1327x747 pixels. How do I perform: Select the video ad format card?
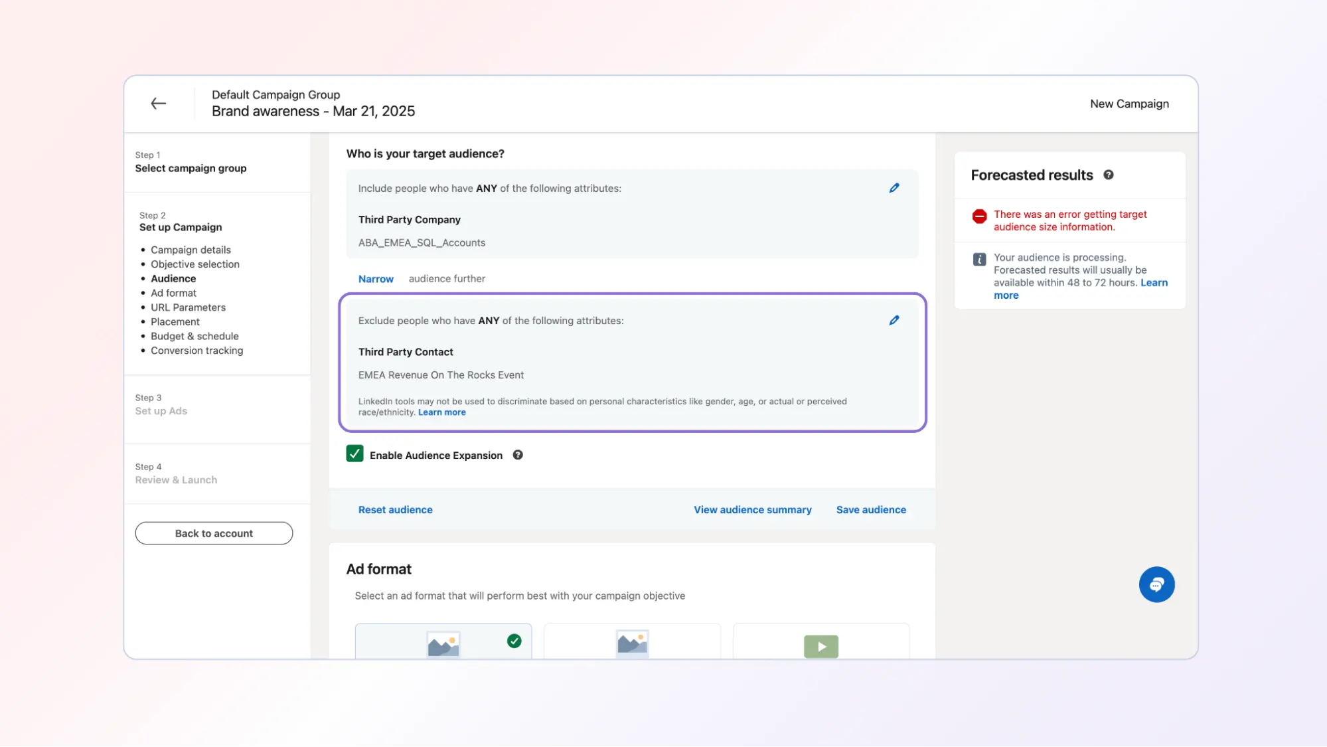[x=820, y=643]
